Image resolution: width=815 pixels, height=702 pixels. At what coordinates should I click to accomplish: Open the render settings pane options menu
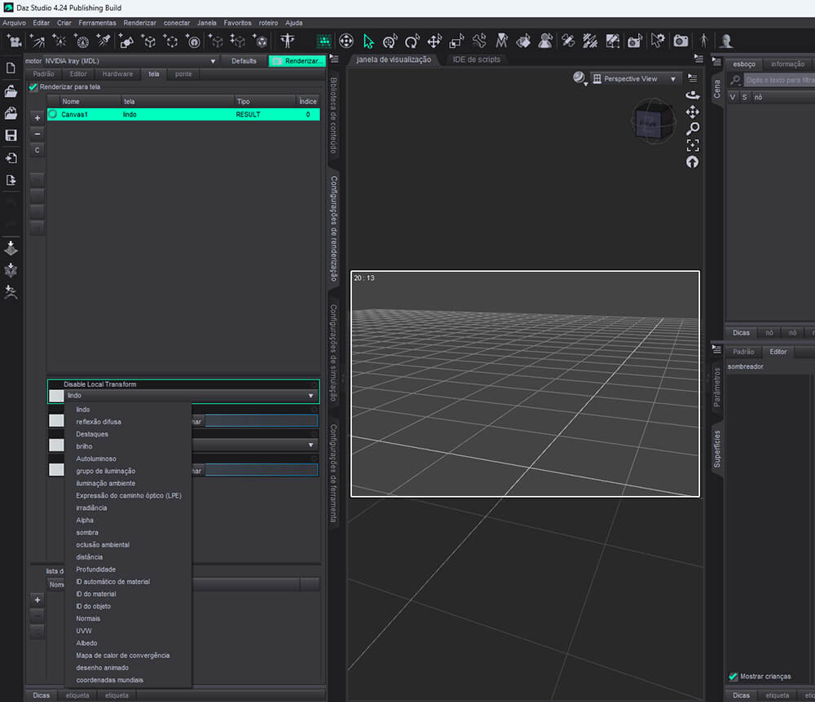pyautogui.click(x=335, y=59)
